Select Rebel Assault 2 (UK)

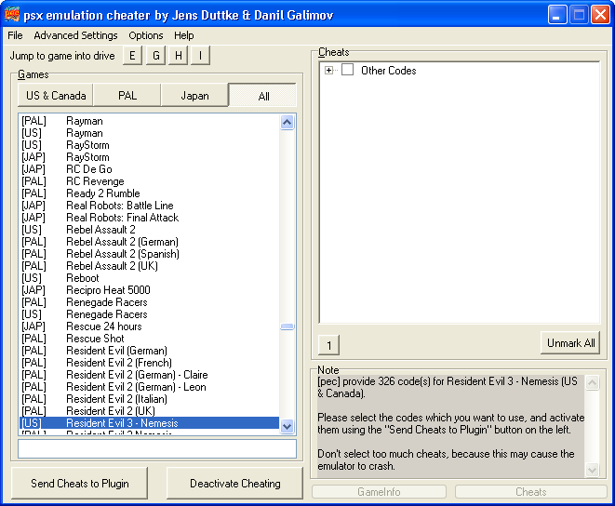[x=150, y=266]
